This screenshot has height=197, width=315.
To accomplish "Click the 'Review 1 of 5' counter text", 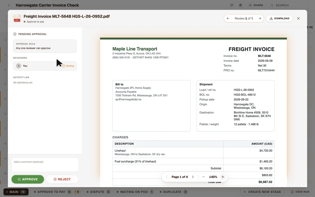I will coord(244,18).
